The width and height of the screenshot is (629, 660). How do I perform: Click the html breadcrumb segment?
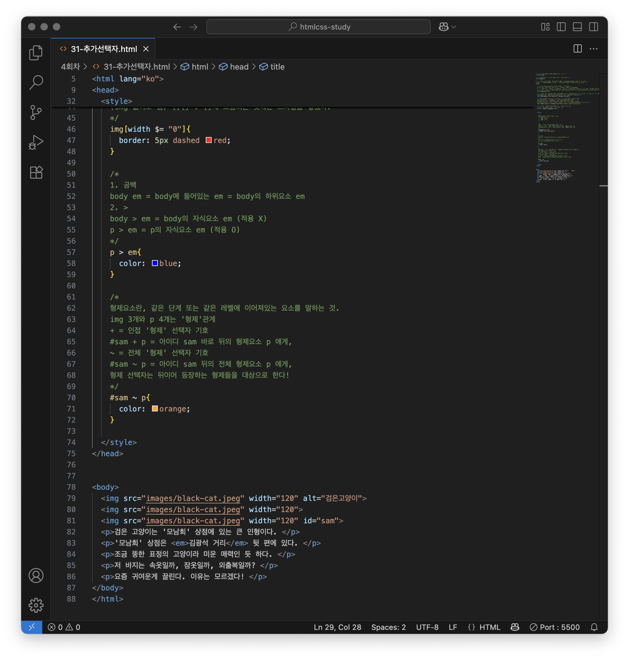[x=200, y=67]
